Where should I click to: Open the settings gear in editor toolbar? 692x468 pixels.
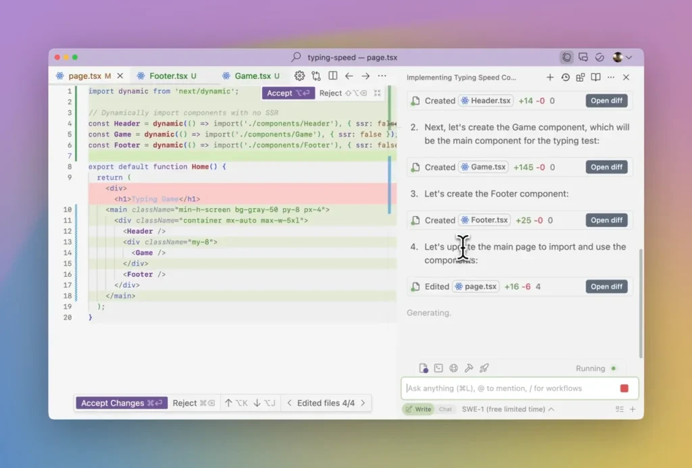point(299,76)
